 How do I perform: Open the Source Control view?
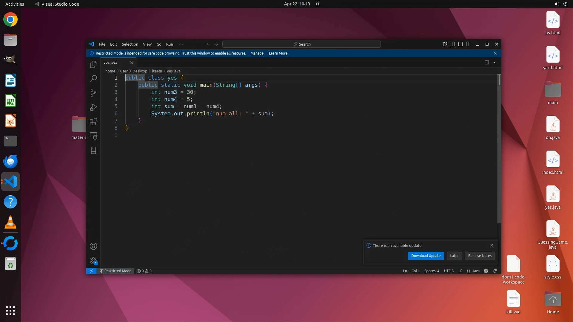pyautogui.click(x=93, y=93)
